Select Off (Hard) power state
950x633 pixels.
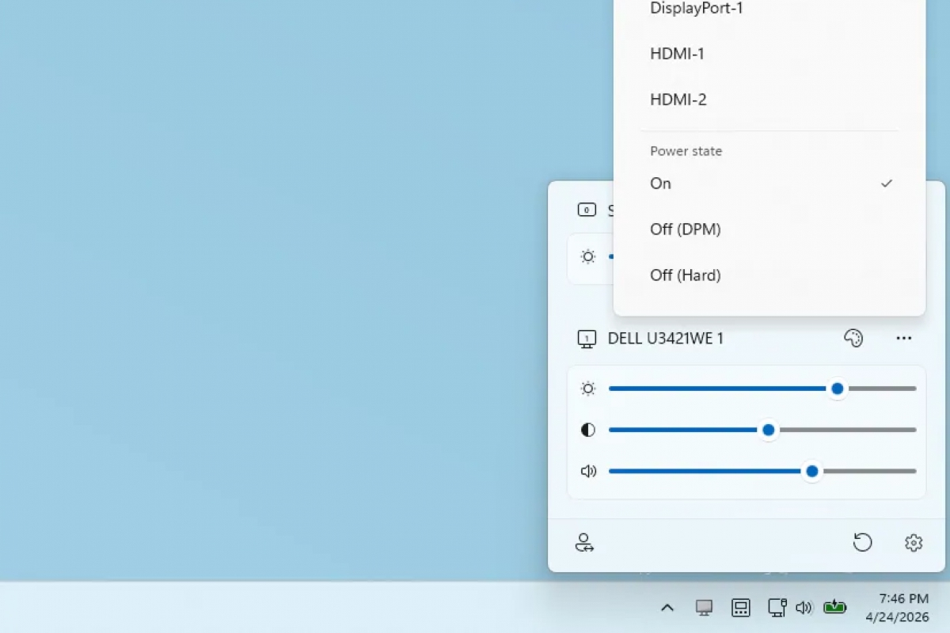point(769,275)
